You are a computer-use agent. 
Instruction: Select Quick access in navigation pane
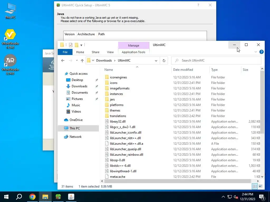pos(78,74)
